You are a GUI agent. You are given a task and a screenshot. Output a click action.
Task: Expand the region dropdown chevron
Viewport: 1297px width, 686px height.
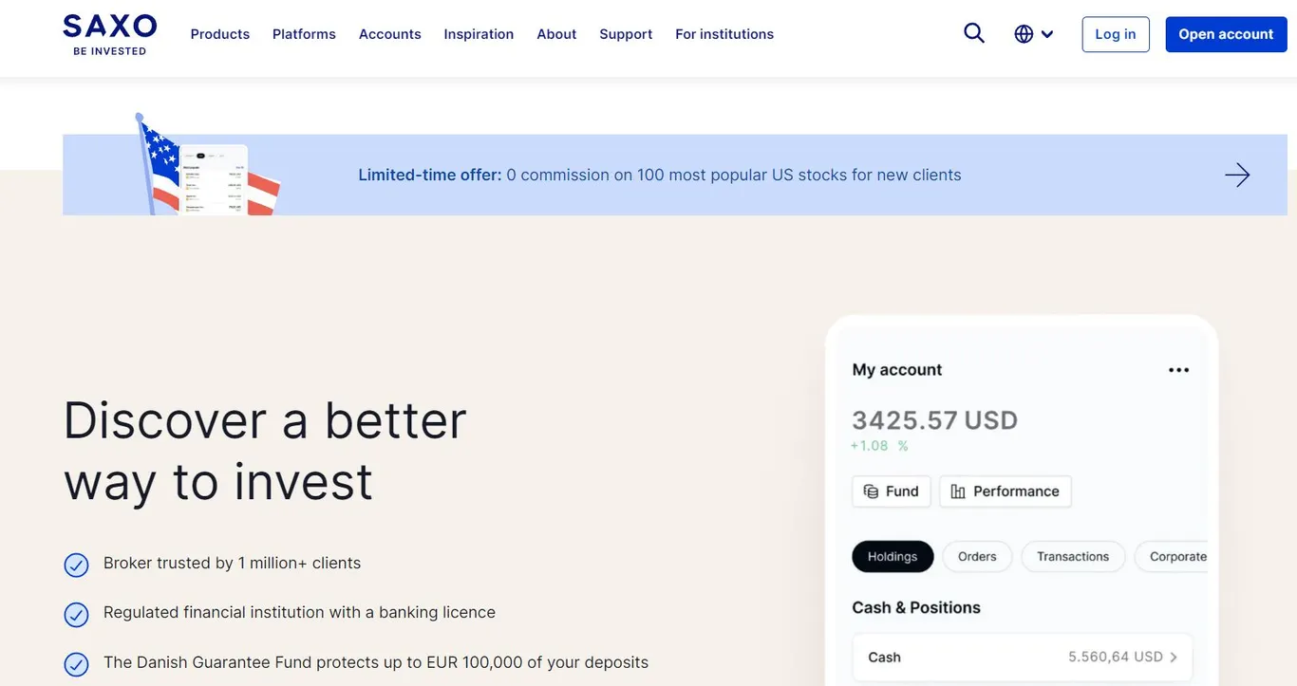(1047, 34)
